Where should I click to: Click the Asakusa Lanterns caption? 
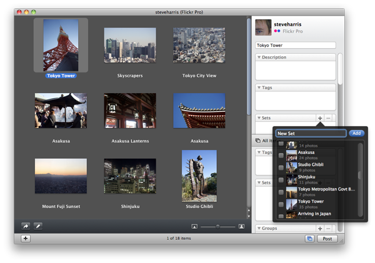click(x=130, y=141)
